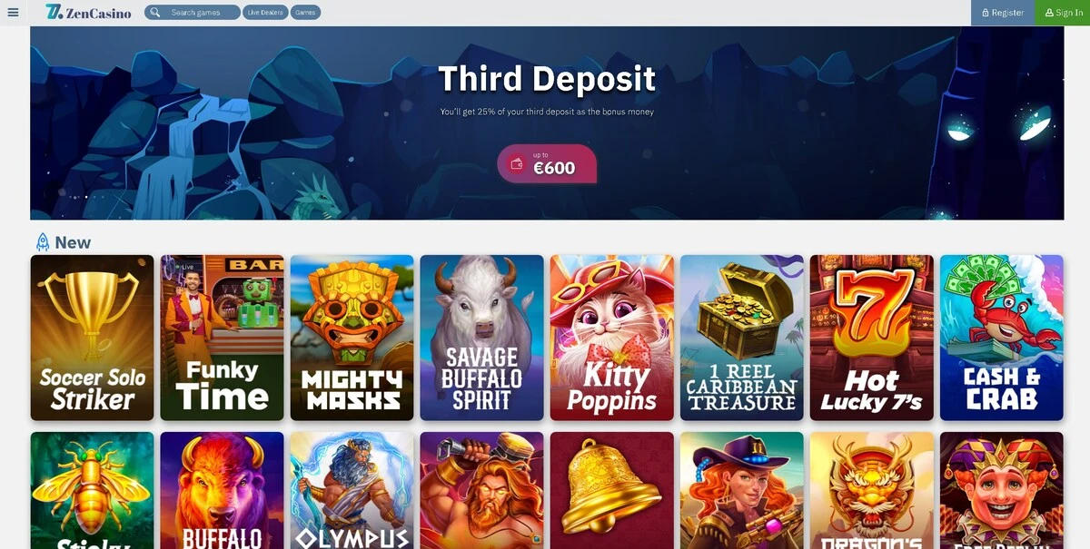The width and height of the screenshot is (1090, 549).
Task: Click the Sign In button
Action: (1063, 13)
